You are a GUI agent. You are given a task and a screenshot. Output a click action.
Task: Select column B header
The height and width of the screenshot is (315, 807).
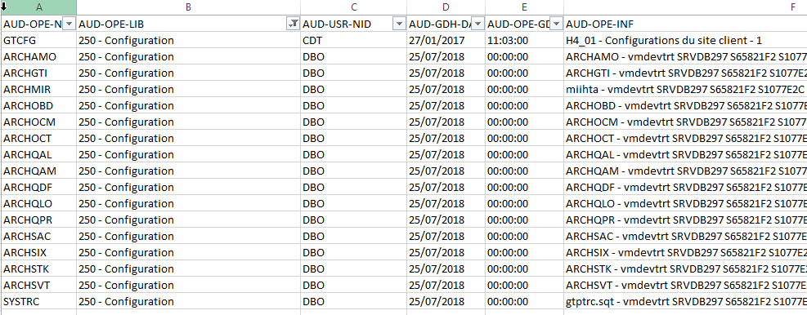coord(188,7)
